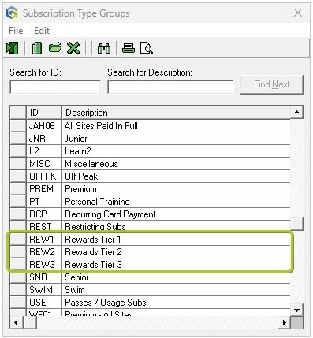Click the MISC ID cell
Screen dimensions: 313x338
[44, 164]
